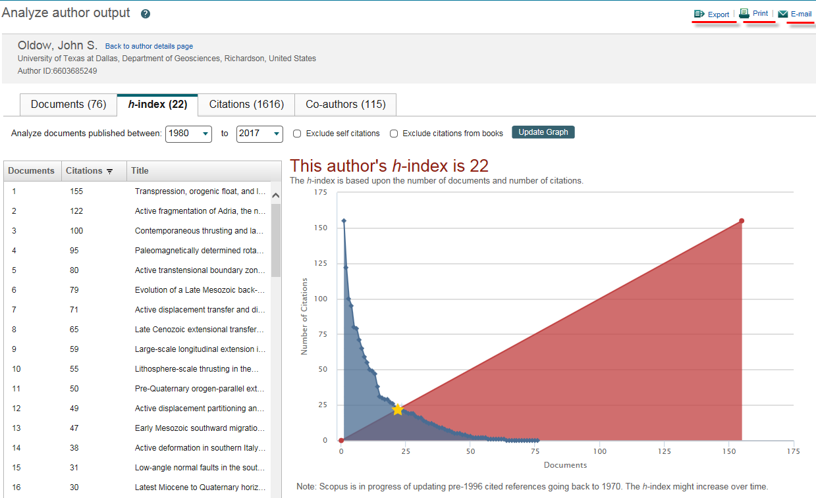Click the top blue data point at 155 citations

344,221
